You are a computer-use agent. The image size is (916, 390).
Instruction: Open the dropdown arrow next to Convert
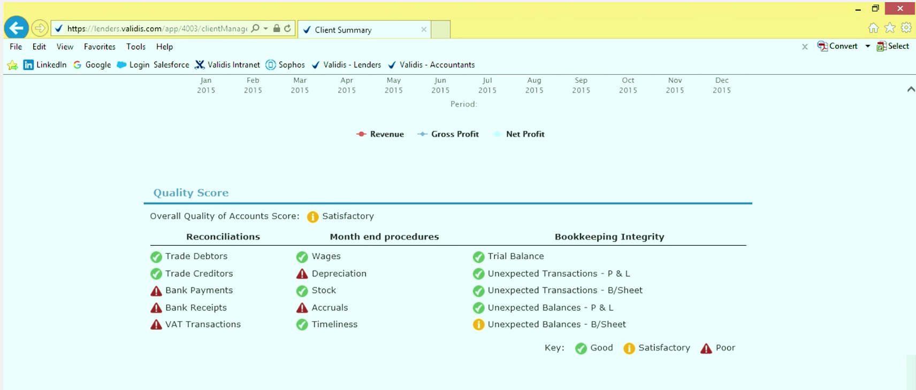[x=867, y=46]
